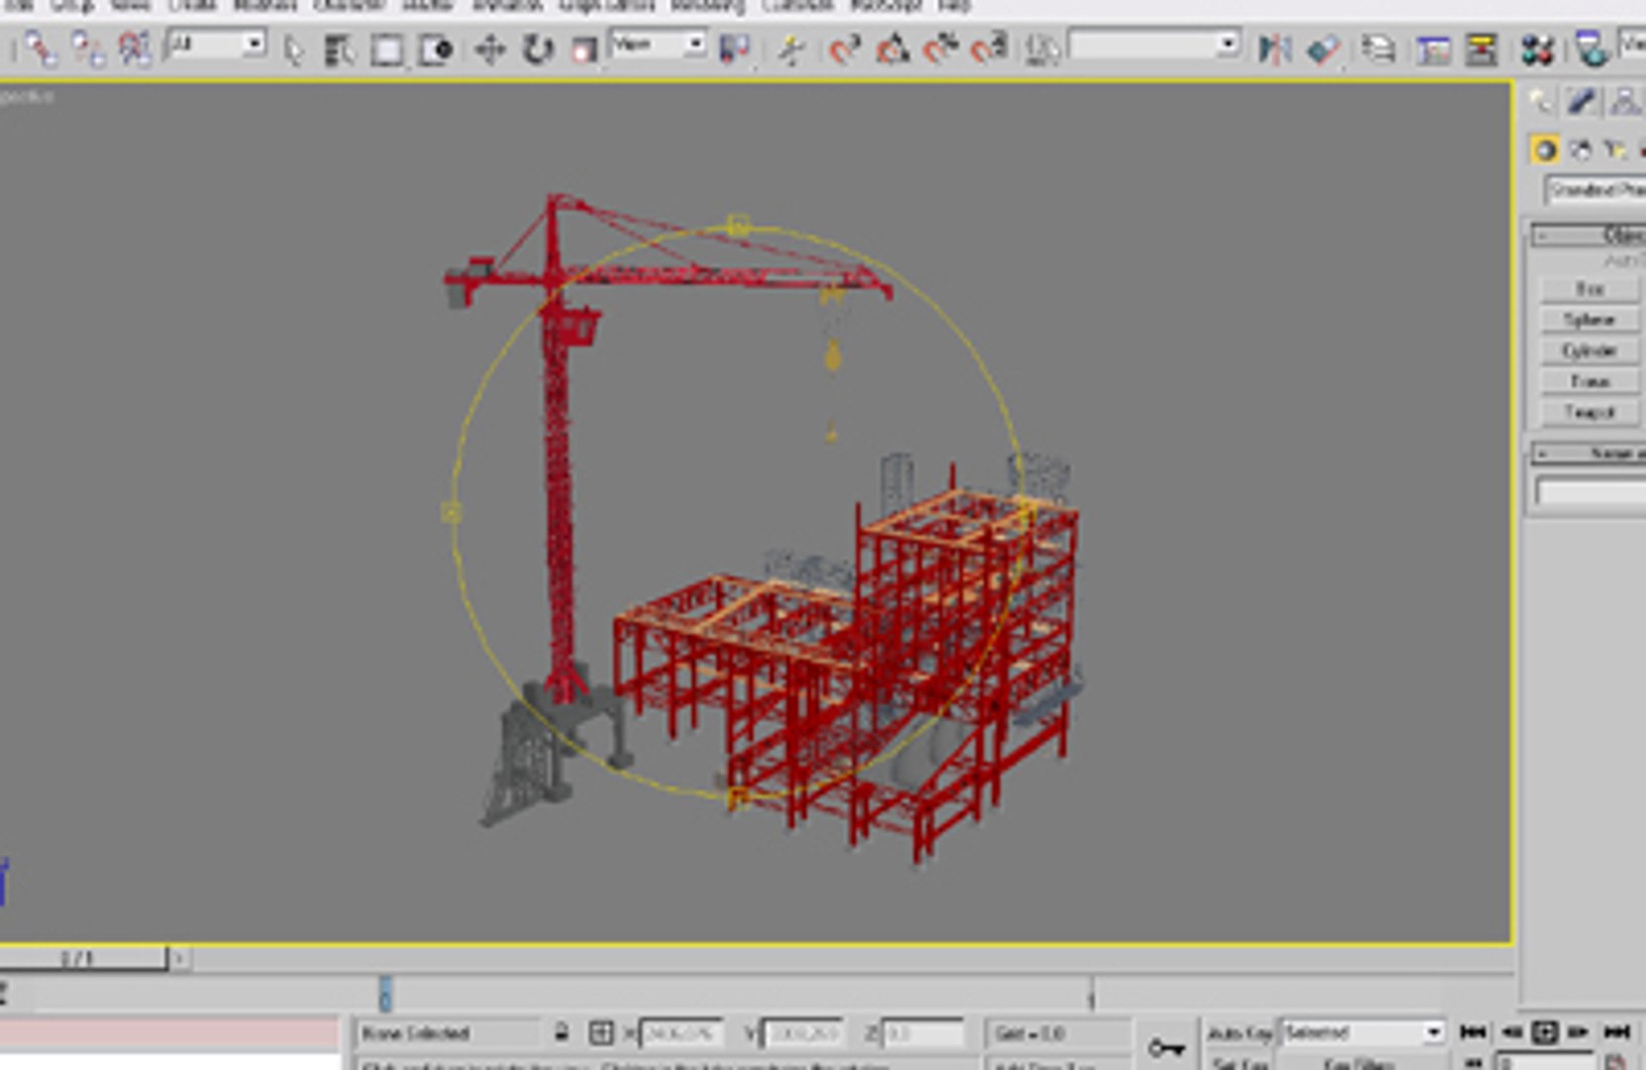Switch to the Create panel tab

pyautogui.click(x=1541, y=101)
